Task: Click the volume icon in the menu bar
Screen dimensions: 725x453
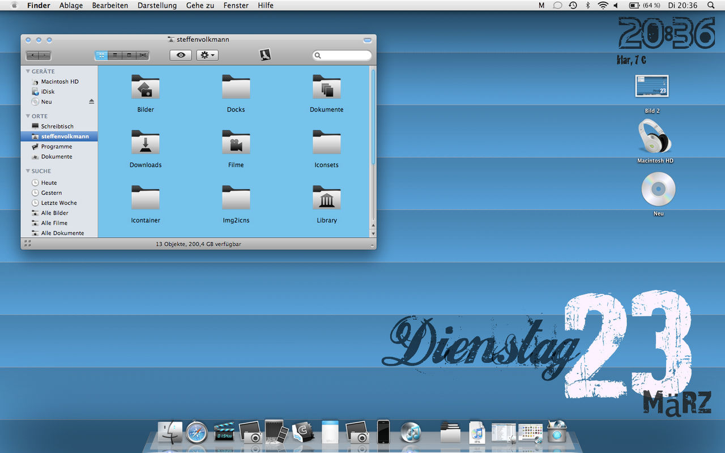Action: click(616, 5)
